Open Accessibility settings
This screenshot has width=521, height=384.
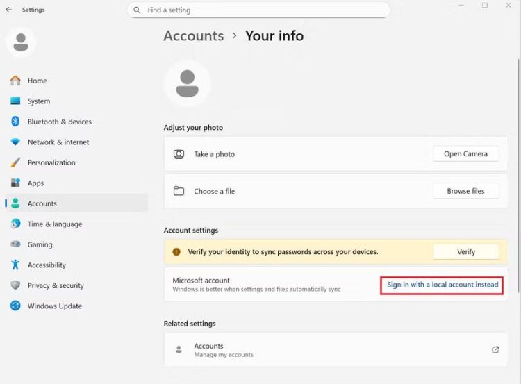coord(47,265)
